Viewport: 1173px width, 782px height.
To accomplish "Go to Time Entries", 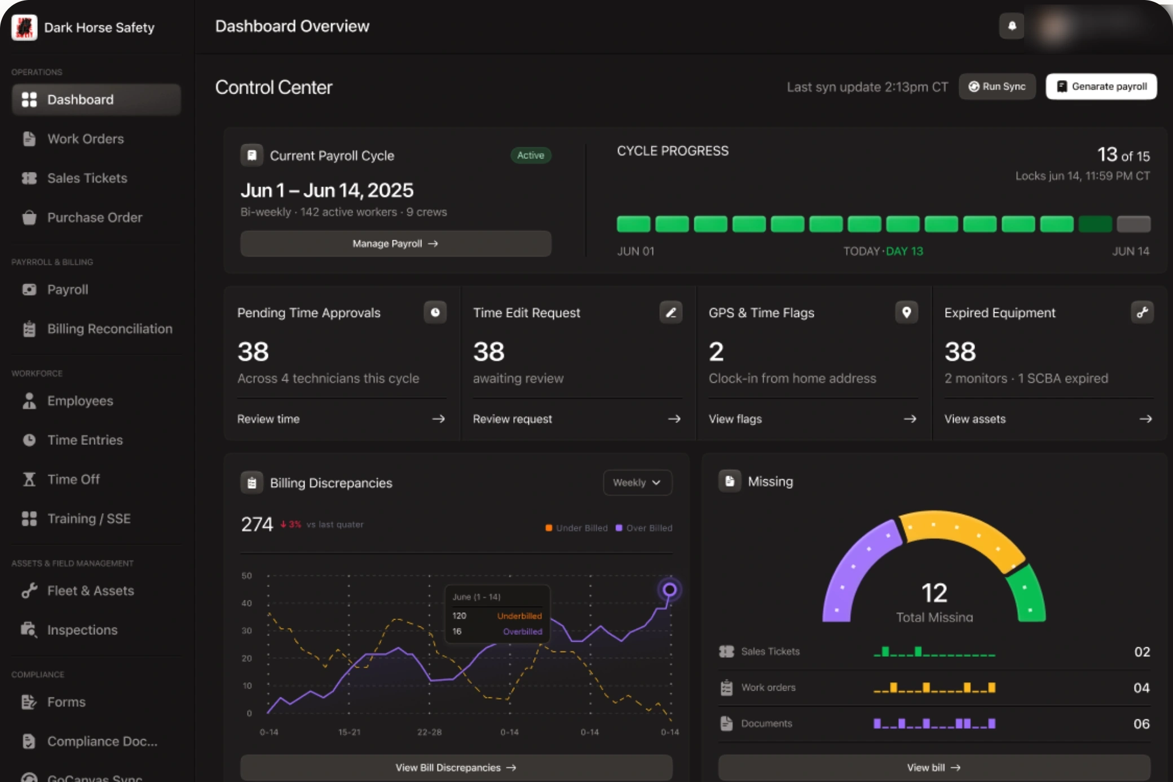I will pos(96,440).
